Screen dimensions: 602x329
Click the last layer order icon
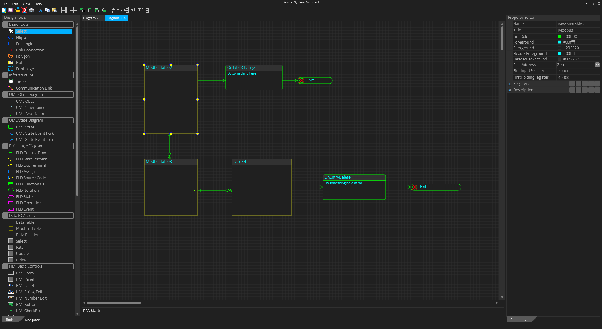pos(103,10)
